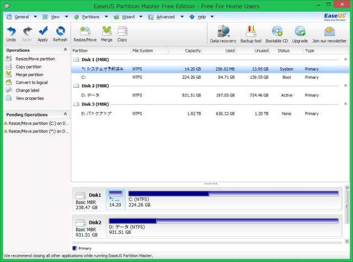Open the View menu
The image size is (353, 262).
coord(55,17)
